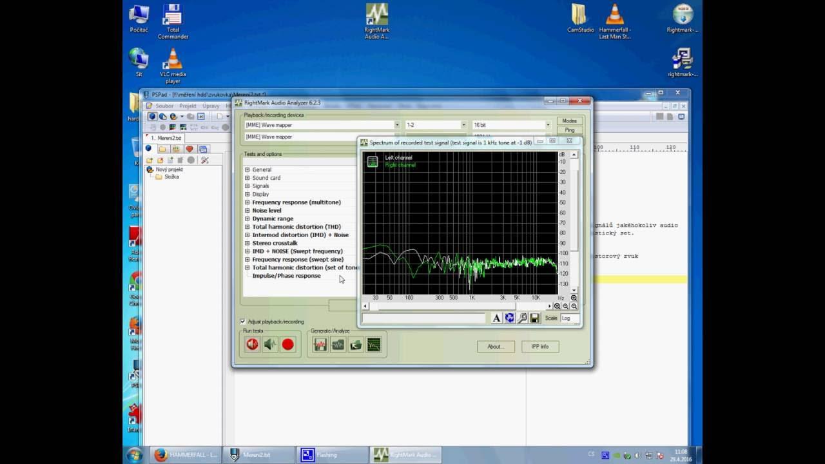Click the font settings A icon
The image size is (825, 464).
pos(496,318)
